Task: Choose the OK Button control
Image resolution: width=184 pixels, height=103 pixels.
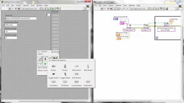Action: tap(65, 83)
